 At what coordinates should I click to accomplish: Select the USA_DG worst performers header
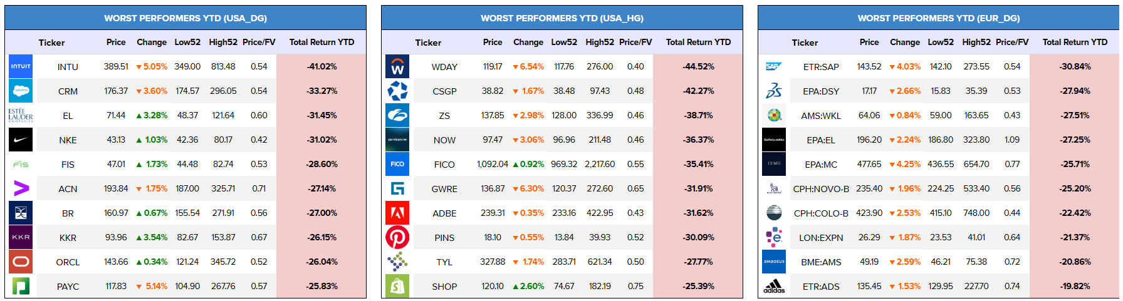[185, 18]
